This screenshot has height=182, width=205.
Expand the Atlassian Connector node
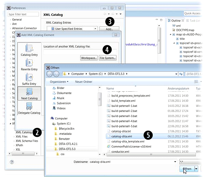10,28
